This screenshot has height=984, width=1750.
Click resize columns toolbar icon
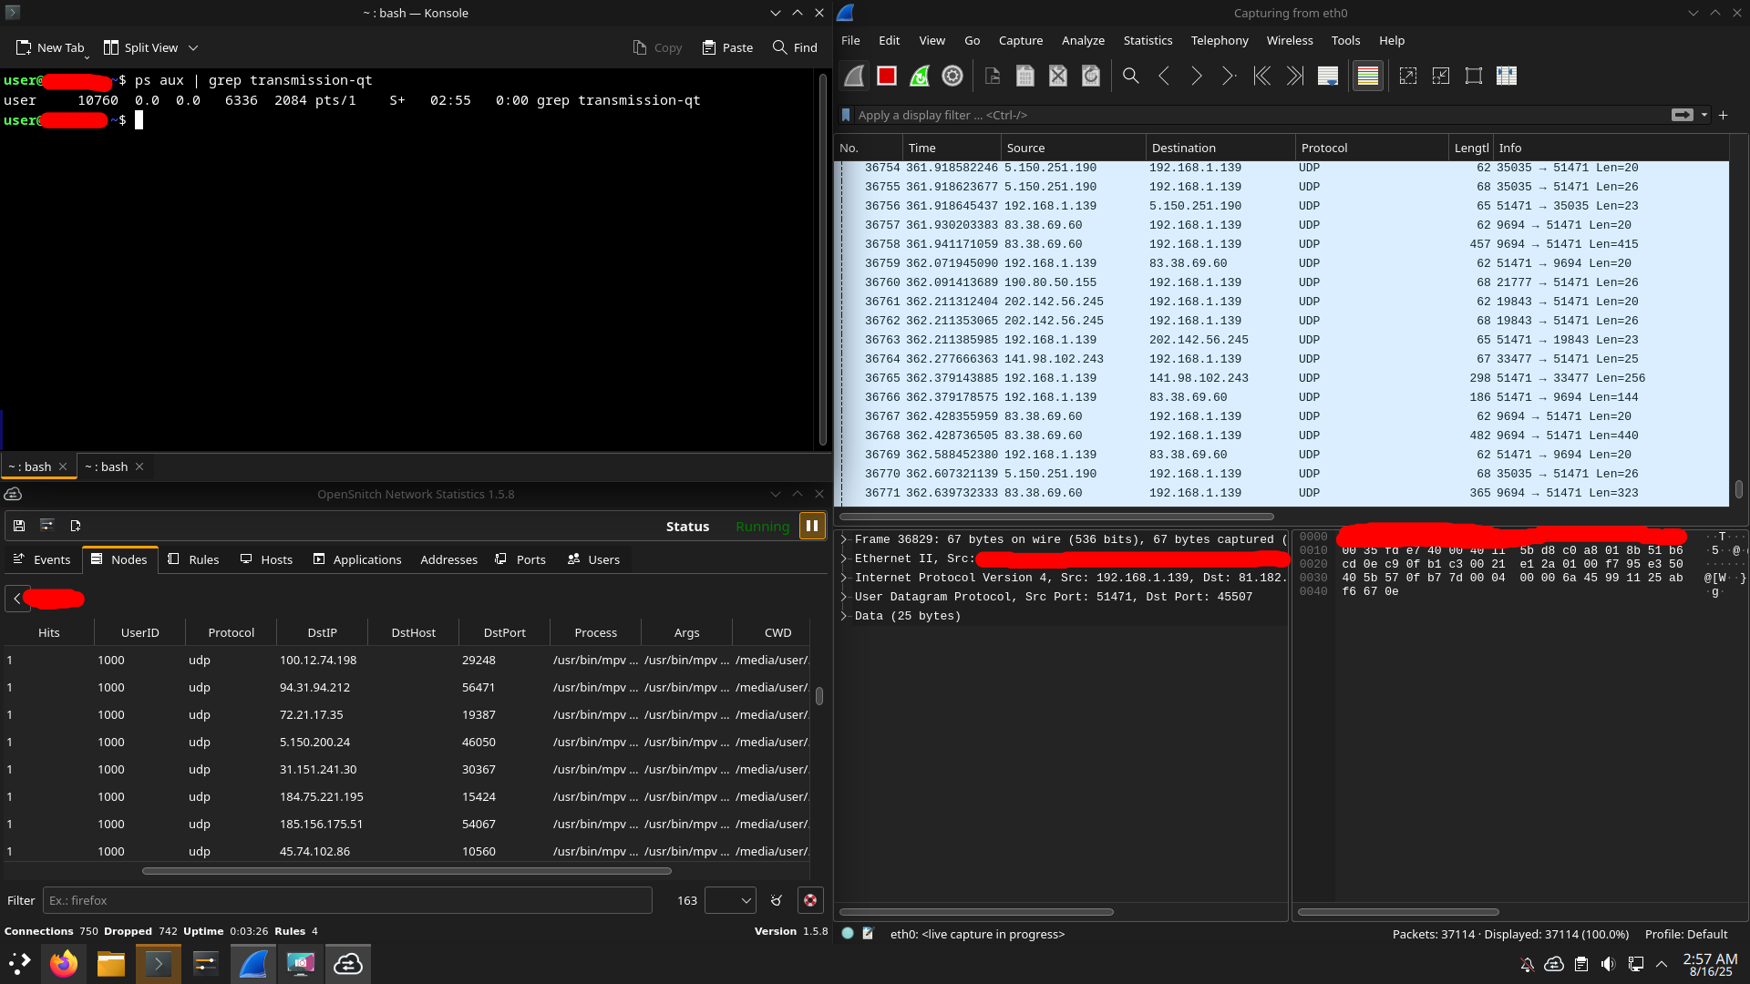point(1507,77)
